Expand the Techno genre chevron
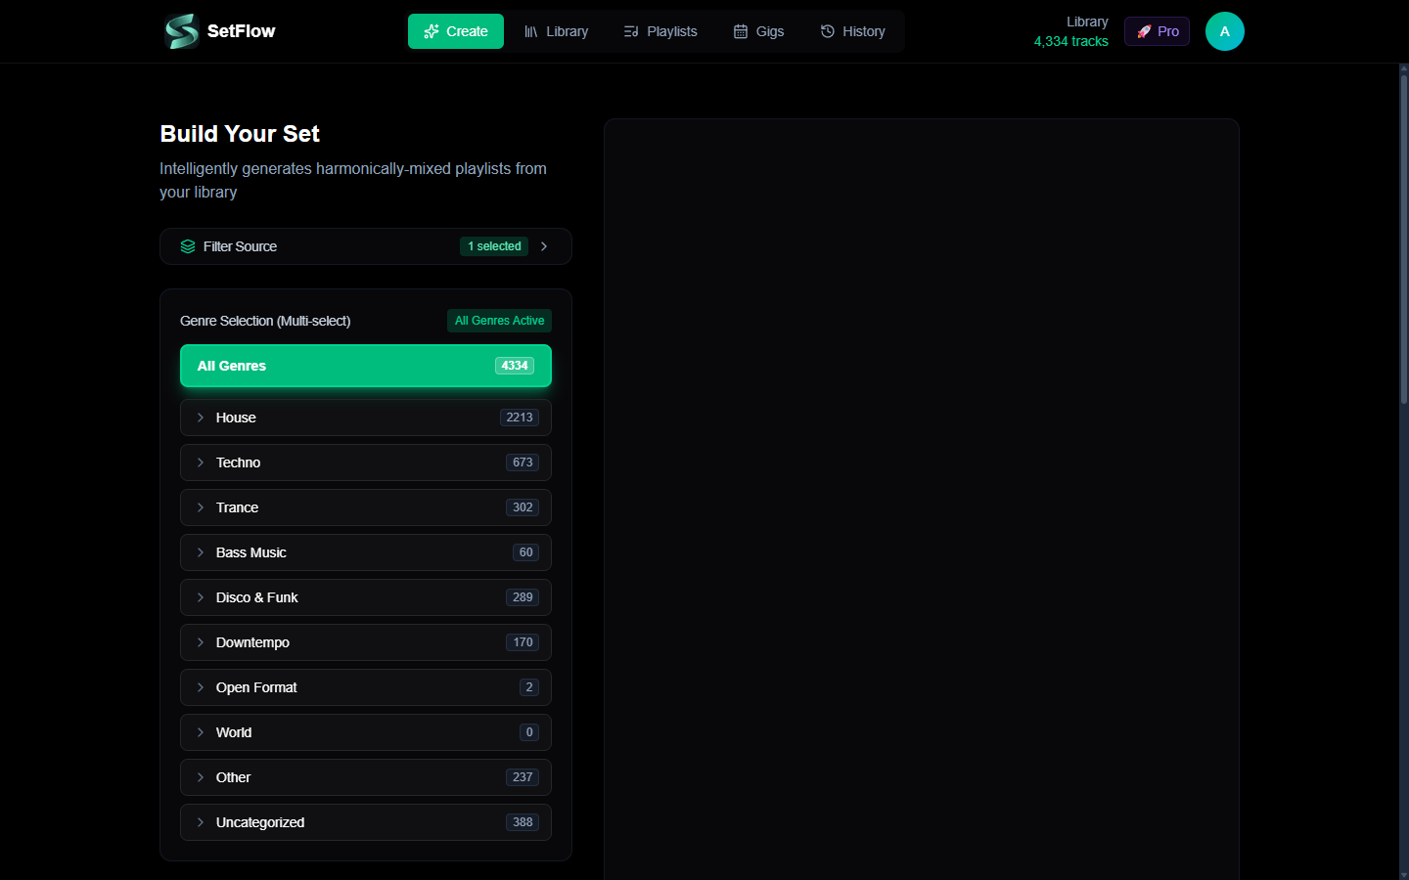 click(x=201, y=462)
